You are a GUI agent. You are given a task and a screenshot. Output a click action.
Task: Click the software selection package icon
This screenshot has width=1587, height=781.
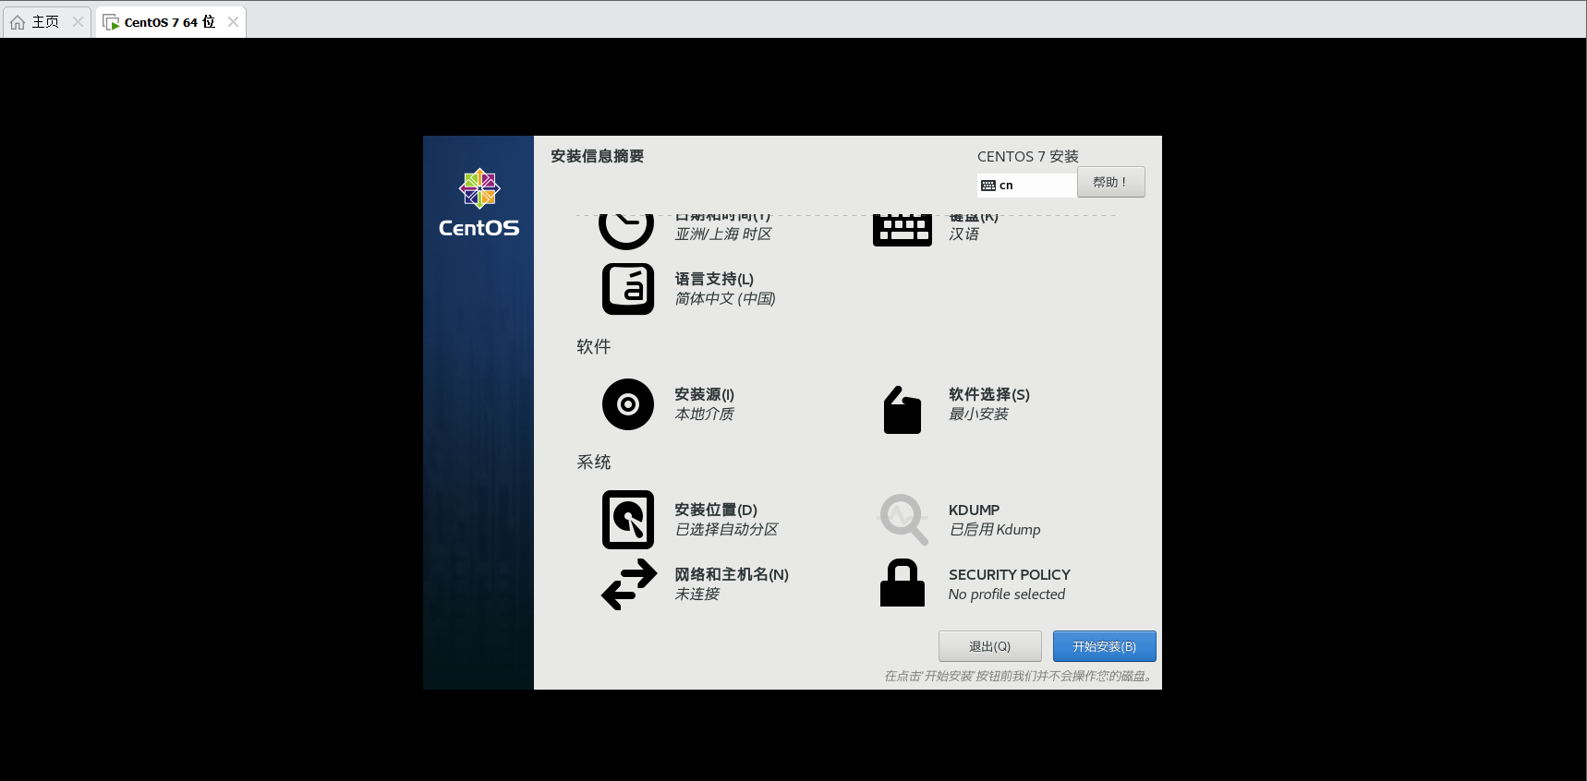tap(903, 410)
